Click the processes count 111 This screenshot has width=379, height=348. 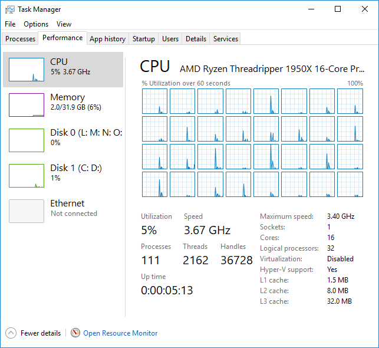(150, 260)
